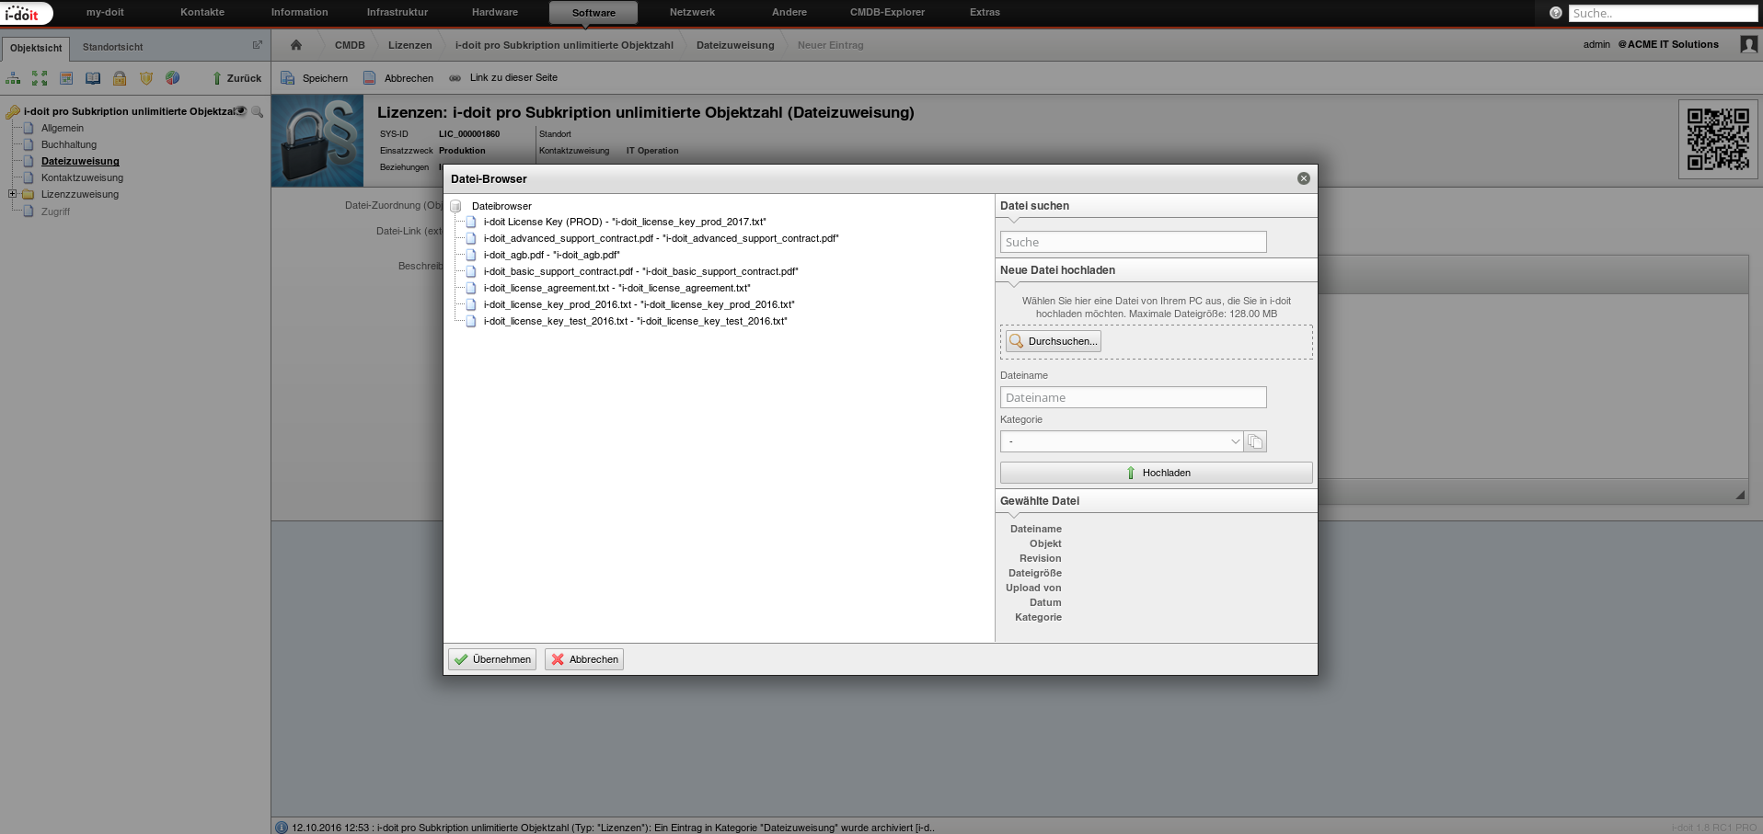Select i-doit_license_agreement.txt file entry
This screenshot has height=834, width=1763.
[x=616, y=288]
